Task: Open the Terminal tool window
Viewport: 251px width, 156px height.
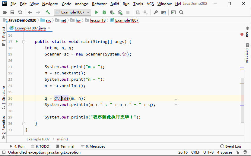Action: click(65, 146)
